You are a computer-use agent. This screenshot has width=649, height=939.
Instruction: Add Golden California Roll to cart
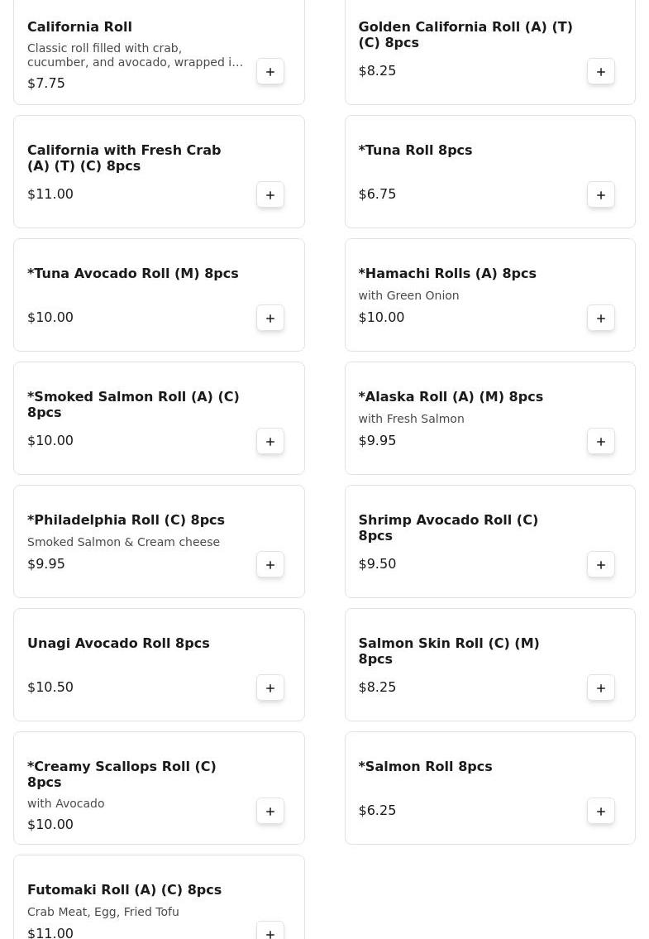pyautogui.click(x=601, y=71)
